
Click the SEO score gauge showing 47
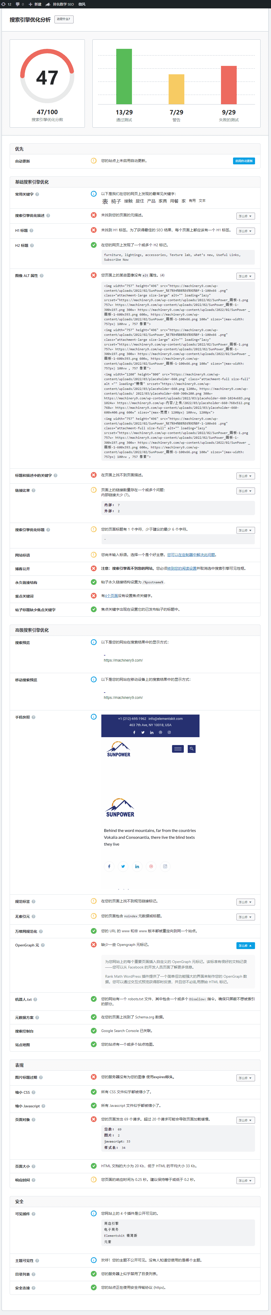(47, 77)
